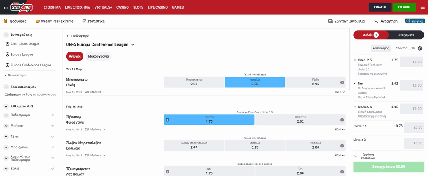
Task: Pin Τένις as favorite
Action: point(53,137)
